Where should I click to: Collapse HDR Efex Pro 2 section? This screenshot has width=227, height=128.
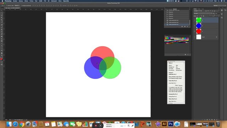(x=168, y=74)
